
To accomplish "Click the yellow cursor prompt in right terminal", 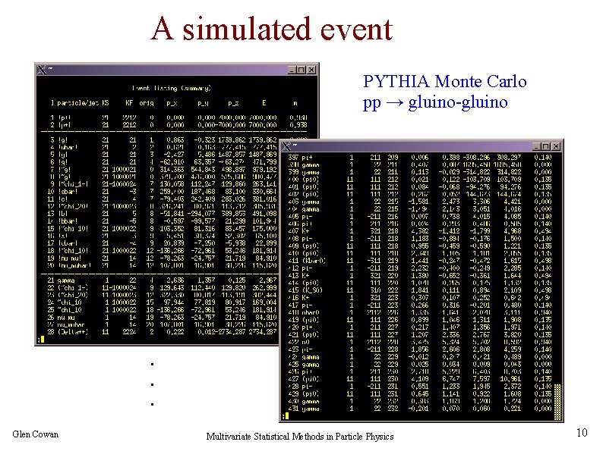I will (x=286, y=415).
